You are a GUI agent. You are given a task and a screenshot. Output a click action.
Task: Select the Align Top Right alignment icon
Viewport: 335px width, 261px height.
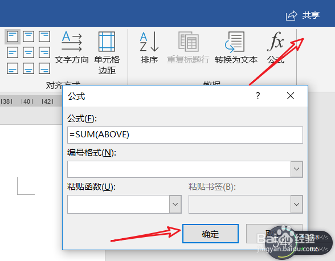coord(44,36)
